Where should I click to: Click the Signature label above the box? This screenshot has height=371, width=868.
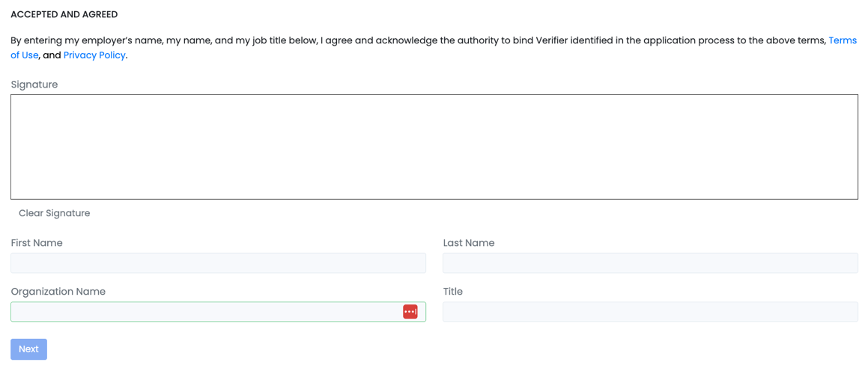tap(34, 85)
